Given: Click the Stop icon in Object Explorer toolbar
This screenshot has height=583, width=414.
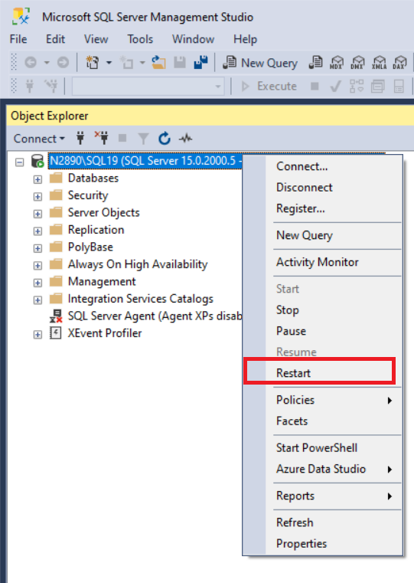Looking at the screenshot, I should tap(122, 139).
